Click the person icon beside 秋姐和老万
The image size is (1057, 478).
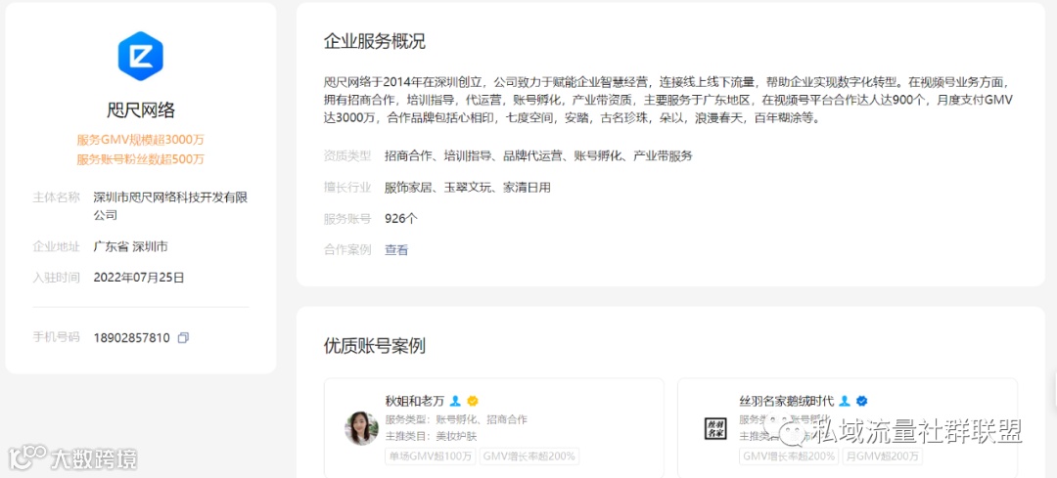click(456, 401)
